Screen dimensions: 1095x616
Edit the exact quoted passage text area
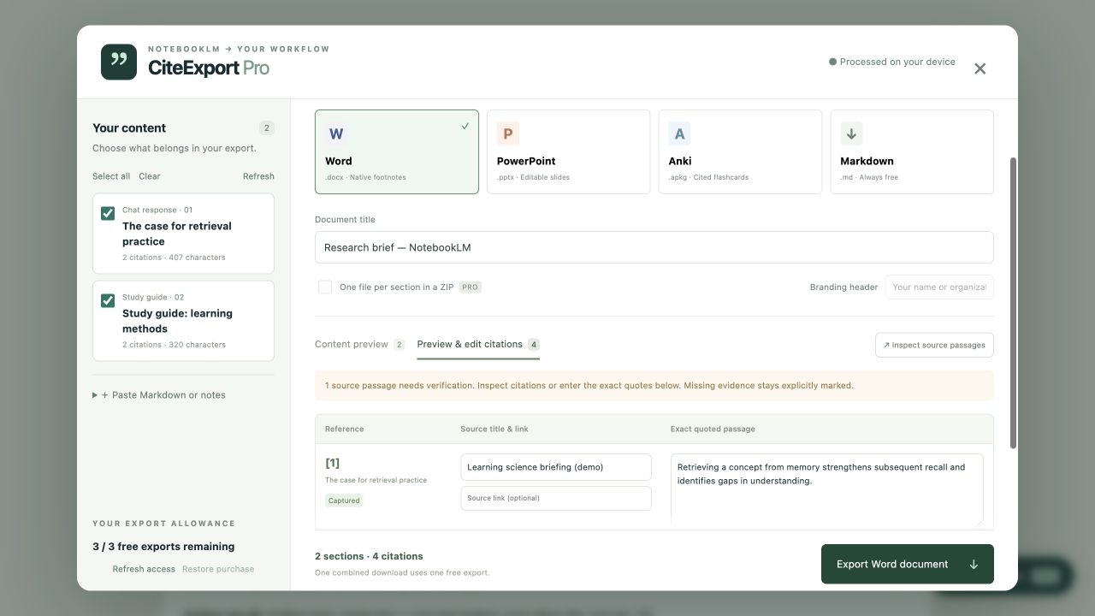tap(827, 489)
